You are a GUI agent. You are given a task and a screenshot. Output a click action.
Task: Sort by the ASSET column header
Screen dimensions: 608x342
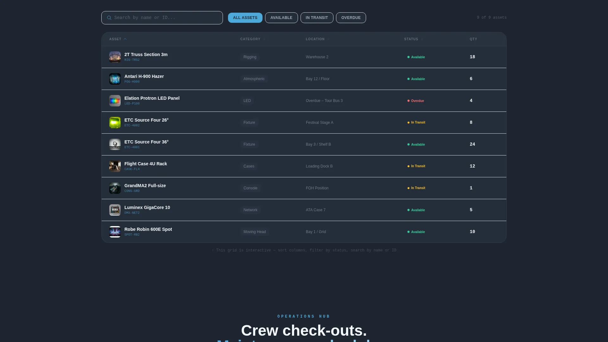[x=118, y=39]
